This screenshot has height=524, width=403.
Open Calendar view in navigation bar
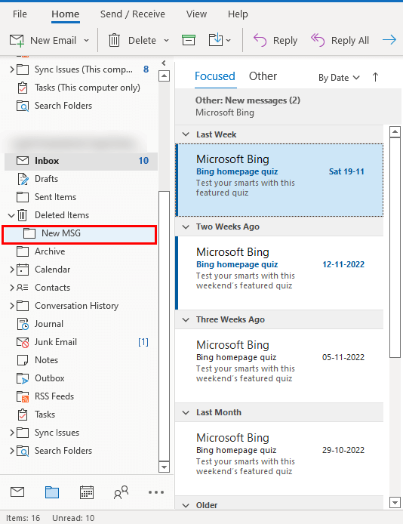pos(87,492)
